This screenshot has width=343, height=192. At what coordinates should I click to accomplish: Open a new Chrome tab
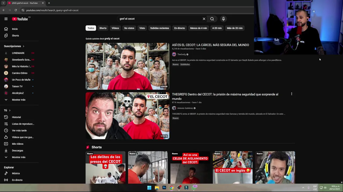pyautogui.click(x=49, y=3)
